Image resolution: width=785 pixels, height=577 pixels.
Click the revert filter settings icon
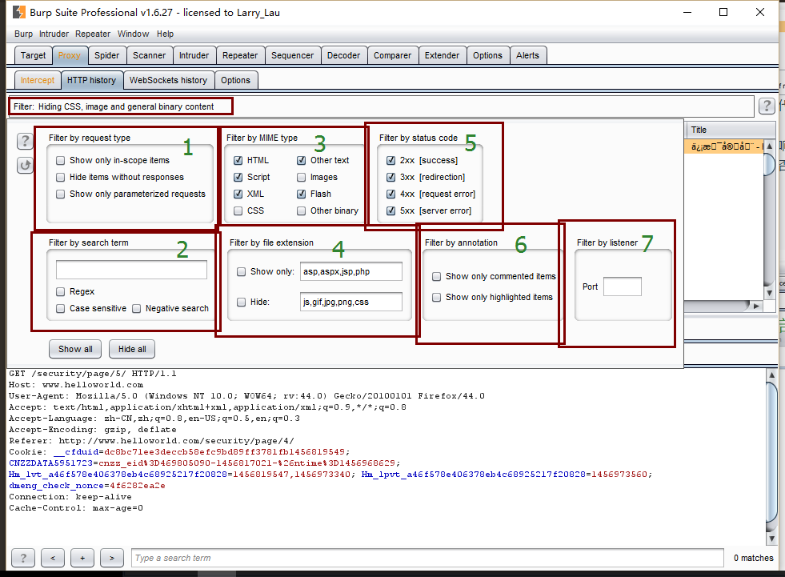25,165
